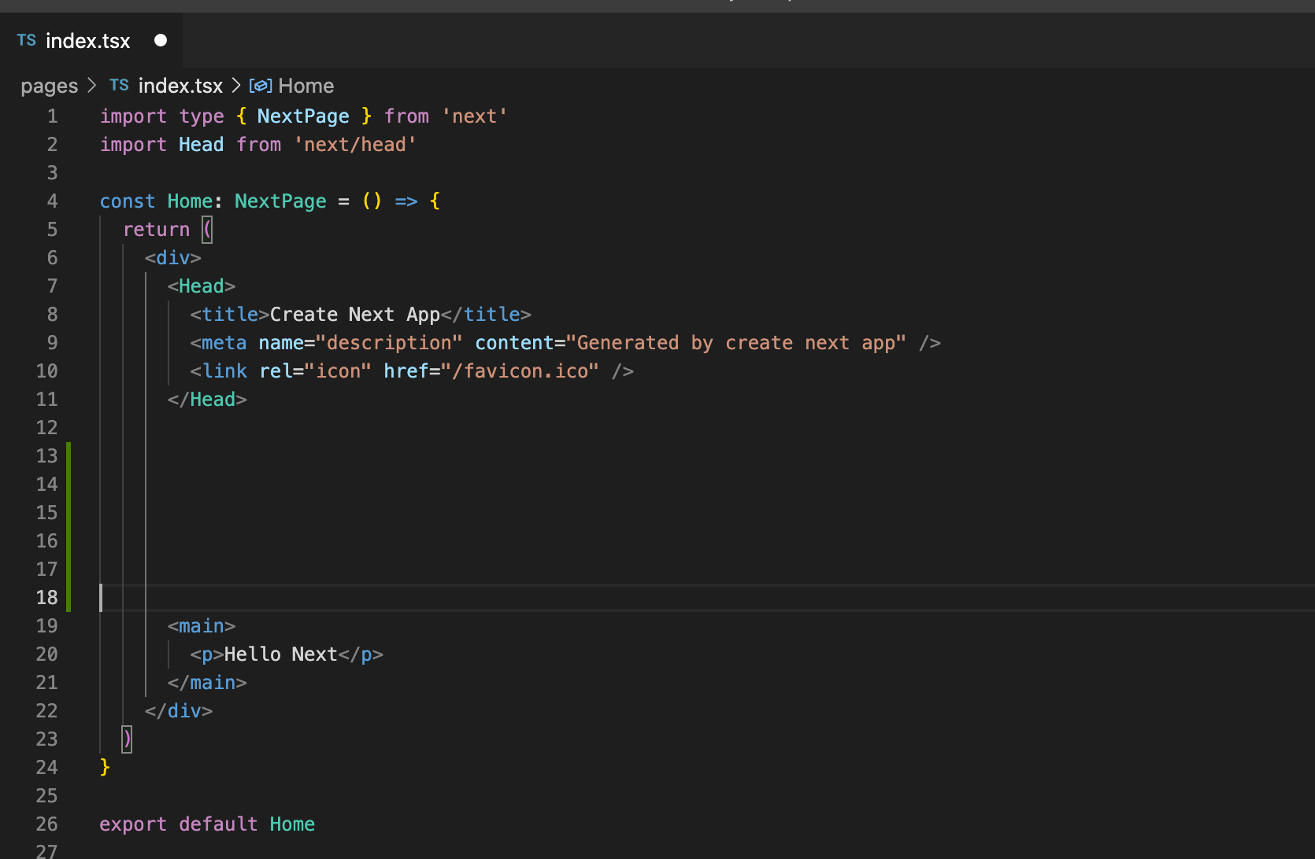
Task: Open the index.tsx breadcrumb dropdown
Action: pos(180,86)
